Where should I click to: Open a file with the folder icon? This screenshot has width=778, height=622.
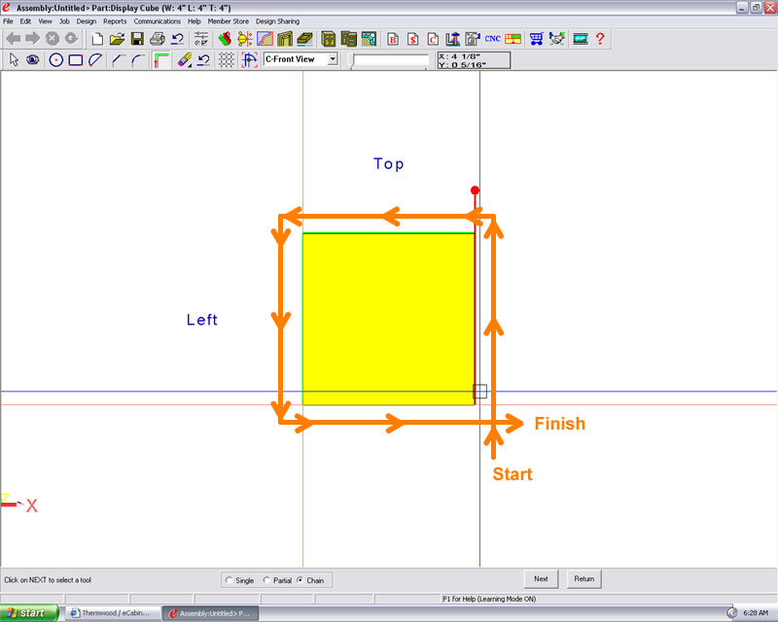tap(117, 39)
